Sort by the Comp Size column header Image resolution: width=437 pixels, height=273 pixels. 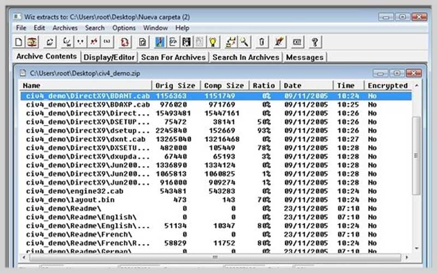(x=225, y=86)
